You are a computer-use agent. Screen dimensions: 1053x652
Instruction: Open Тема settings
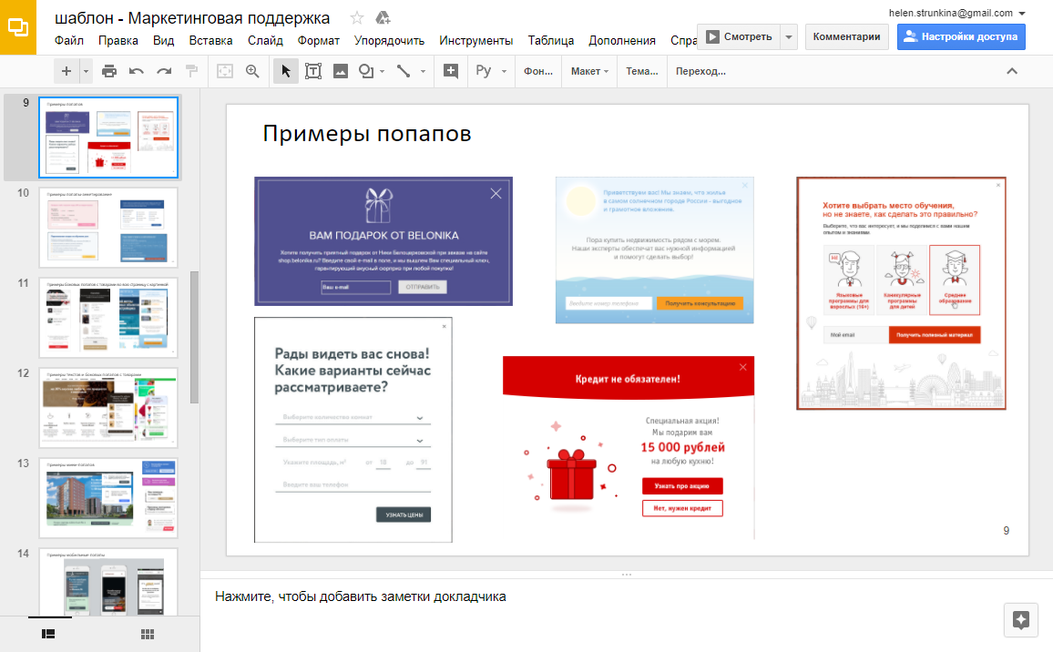pyautogui.click(x=641, y=70)
